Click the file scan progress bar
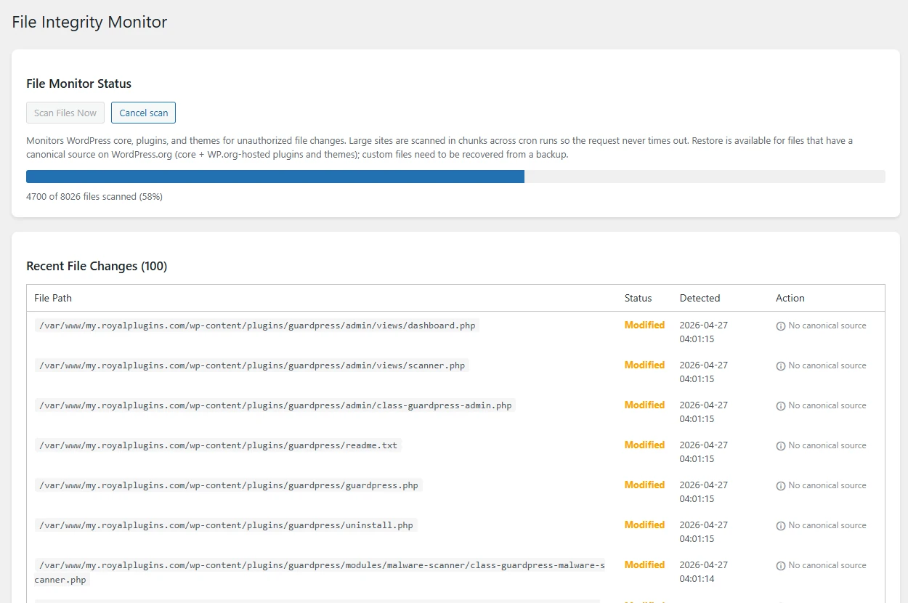Viewport: 908px width, 603px height. (455, 177)
